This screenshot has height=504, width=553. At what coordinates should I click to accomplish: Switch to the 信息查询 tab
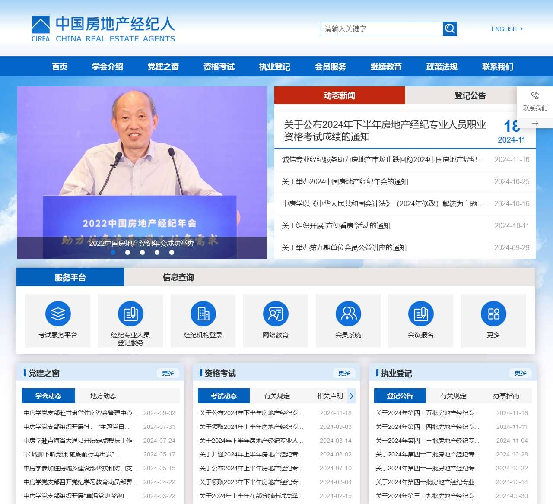click(178, 277)
